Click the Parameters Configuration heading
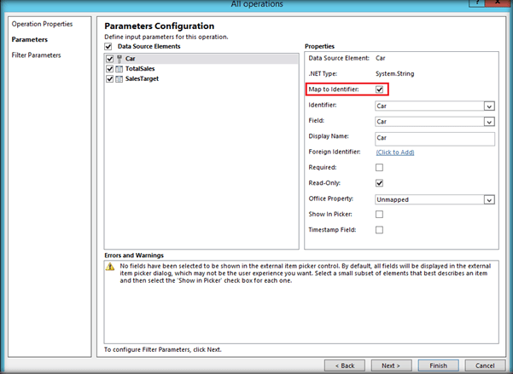 [x=160, y=26]
